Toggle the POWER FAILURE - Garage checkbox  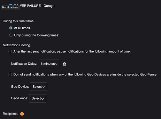click(x=11, y=5)
